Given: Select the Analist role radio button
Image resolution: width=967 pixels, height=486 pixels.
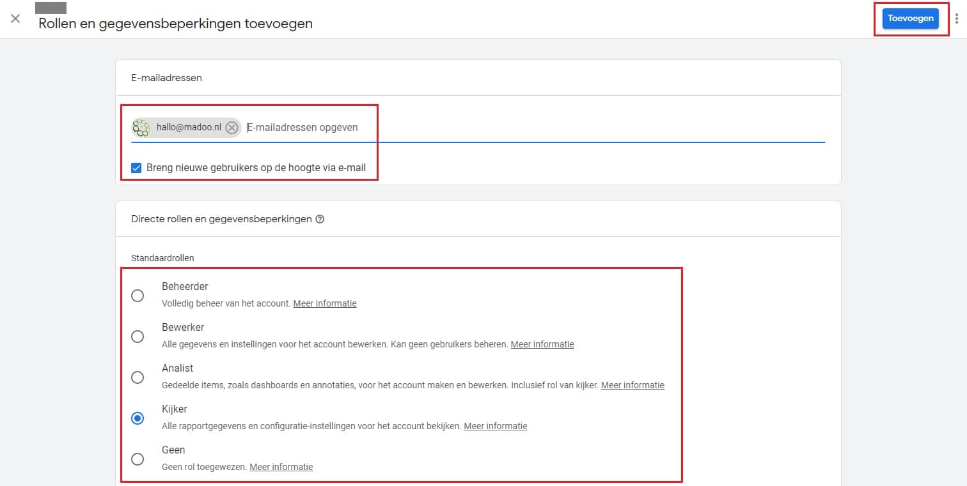Looking at the screenshot, I should pyautogui.click(x=138, y=377).
